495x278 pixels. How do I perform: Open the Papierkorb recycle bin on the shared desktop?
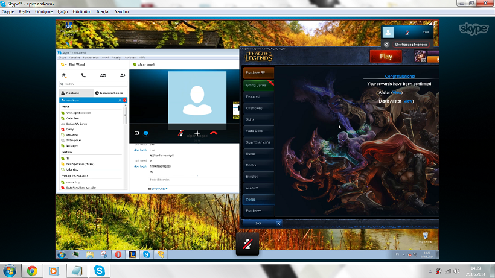coord(425,238)
